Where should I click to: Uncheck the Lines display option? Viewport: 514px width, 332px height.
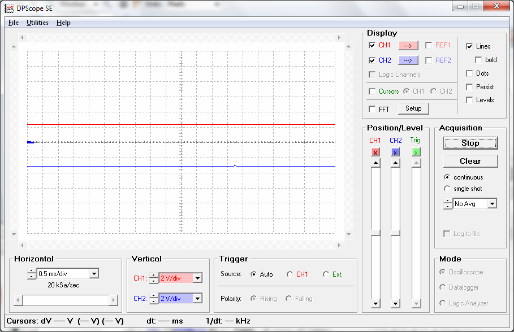coord(469,46)
